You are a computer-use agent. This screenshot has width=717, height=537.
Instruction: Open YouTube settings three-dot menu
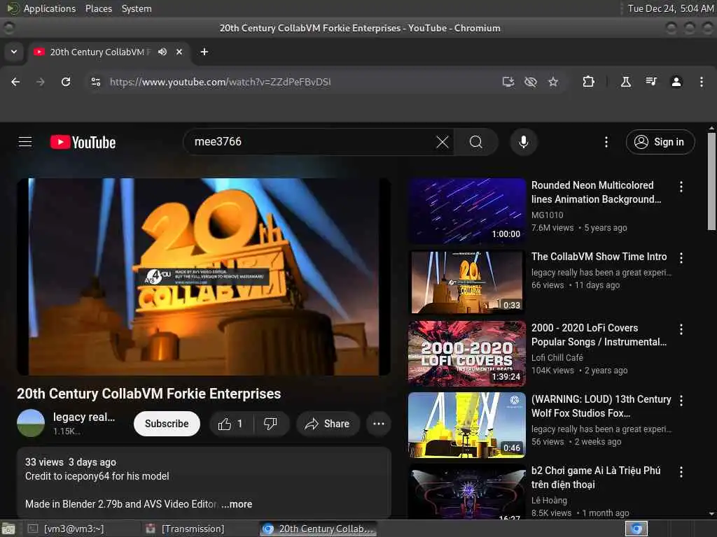[x=606, y=142]
